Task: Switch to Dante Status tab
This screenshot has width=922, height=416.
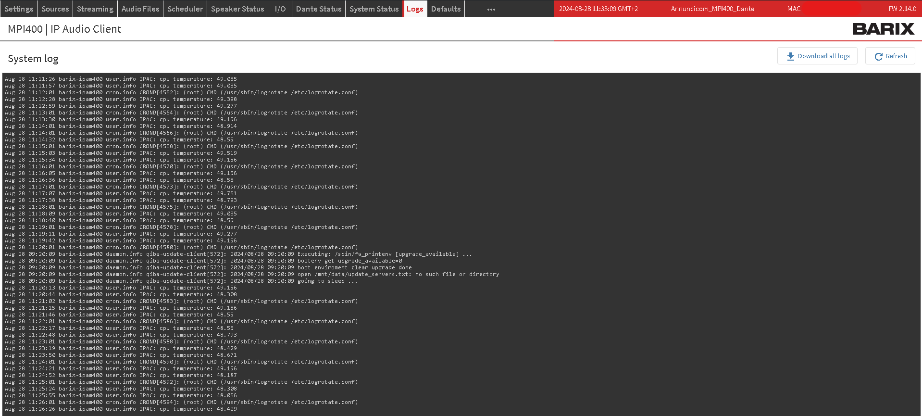Action: point(318,9)
